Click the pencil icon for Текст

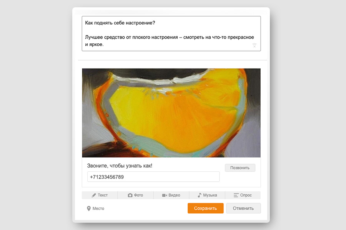pyautogui.click(x=94, y=195)
